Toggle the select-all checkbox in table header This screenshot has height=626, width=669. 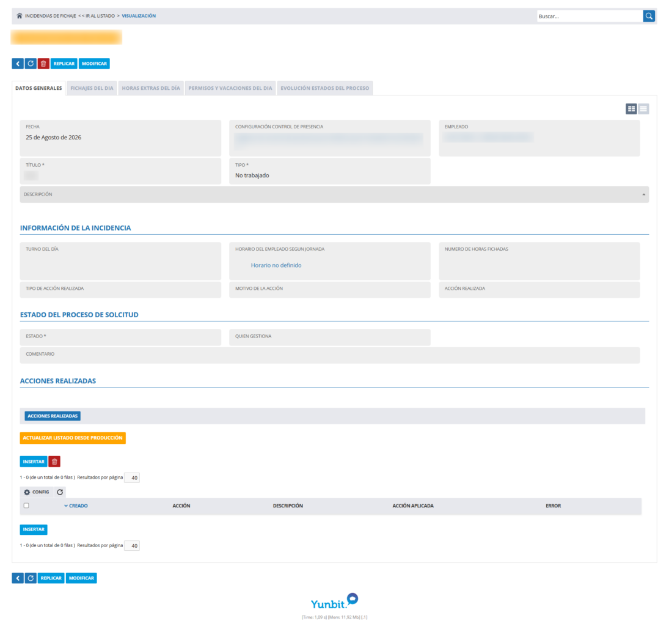point(26,506)
